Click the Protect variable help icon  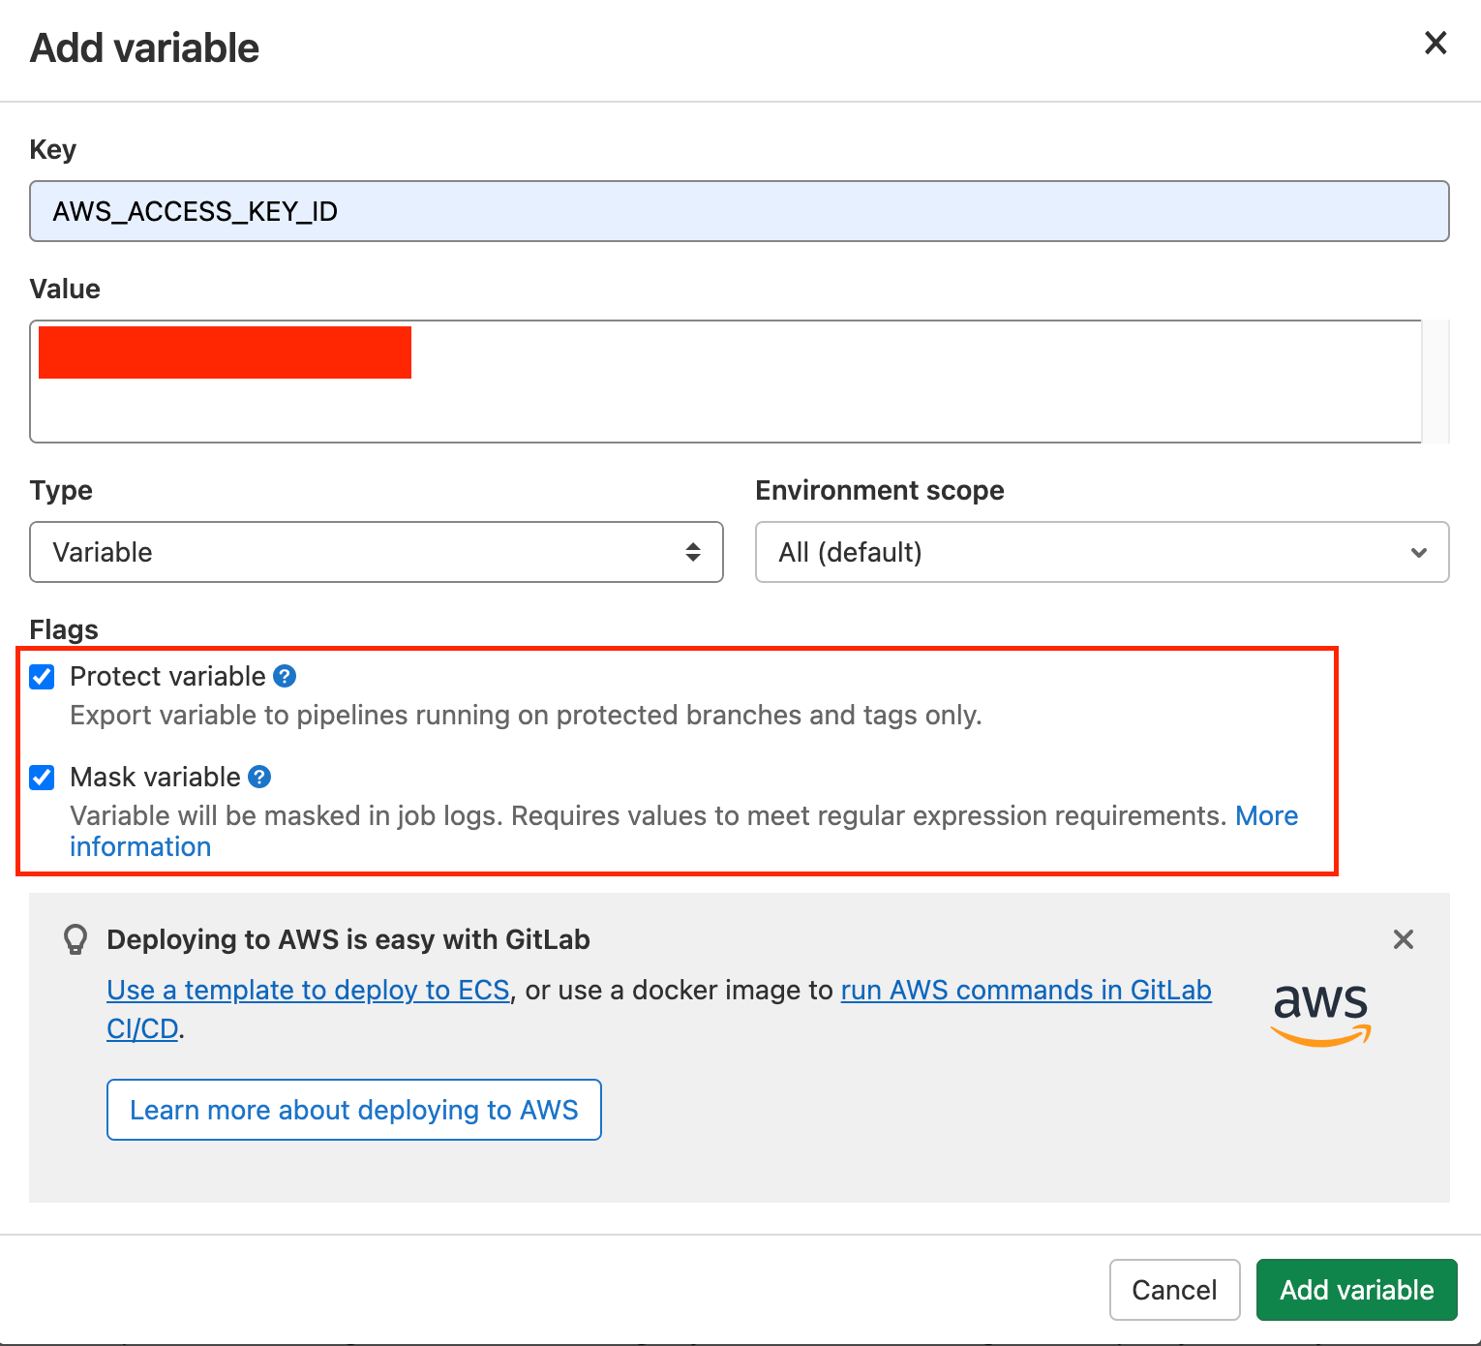285,676
